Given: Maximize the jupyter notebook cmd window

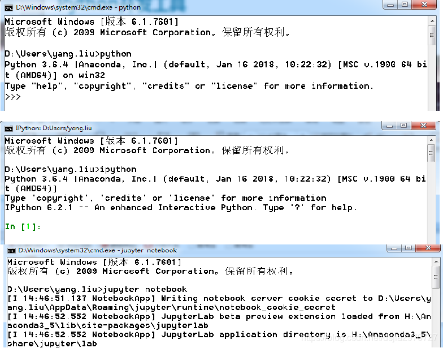Looking at the screenshot, I should click(408, 248).
